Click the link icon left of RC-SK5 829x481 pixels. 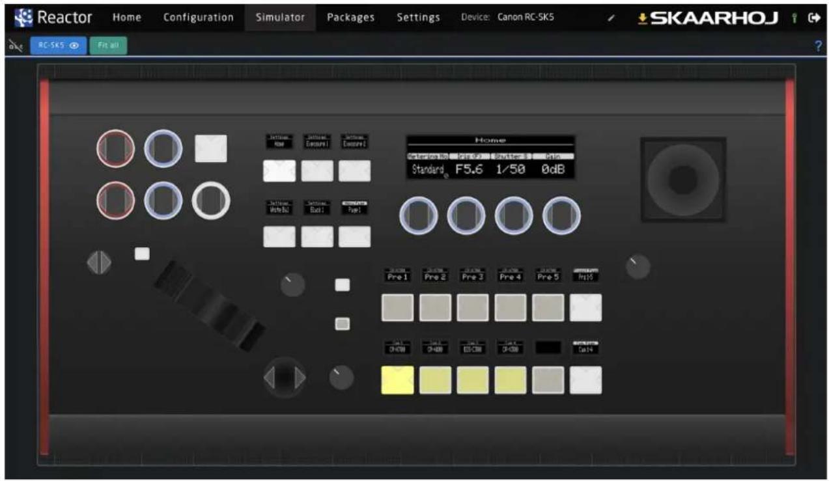pos(16,46)
